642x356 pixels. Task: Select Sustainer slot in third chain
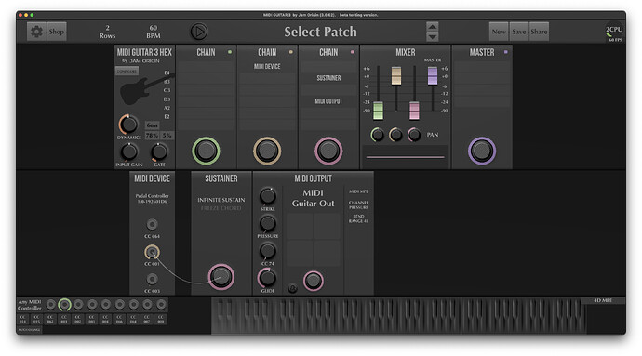(x=328, y=78)
